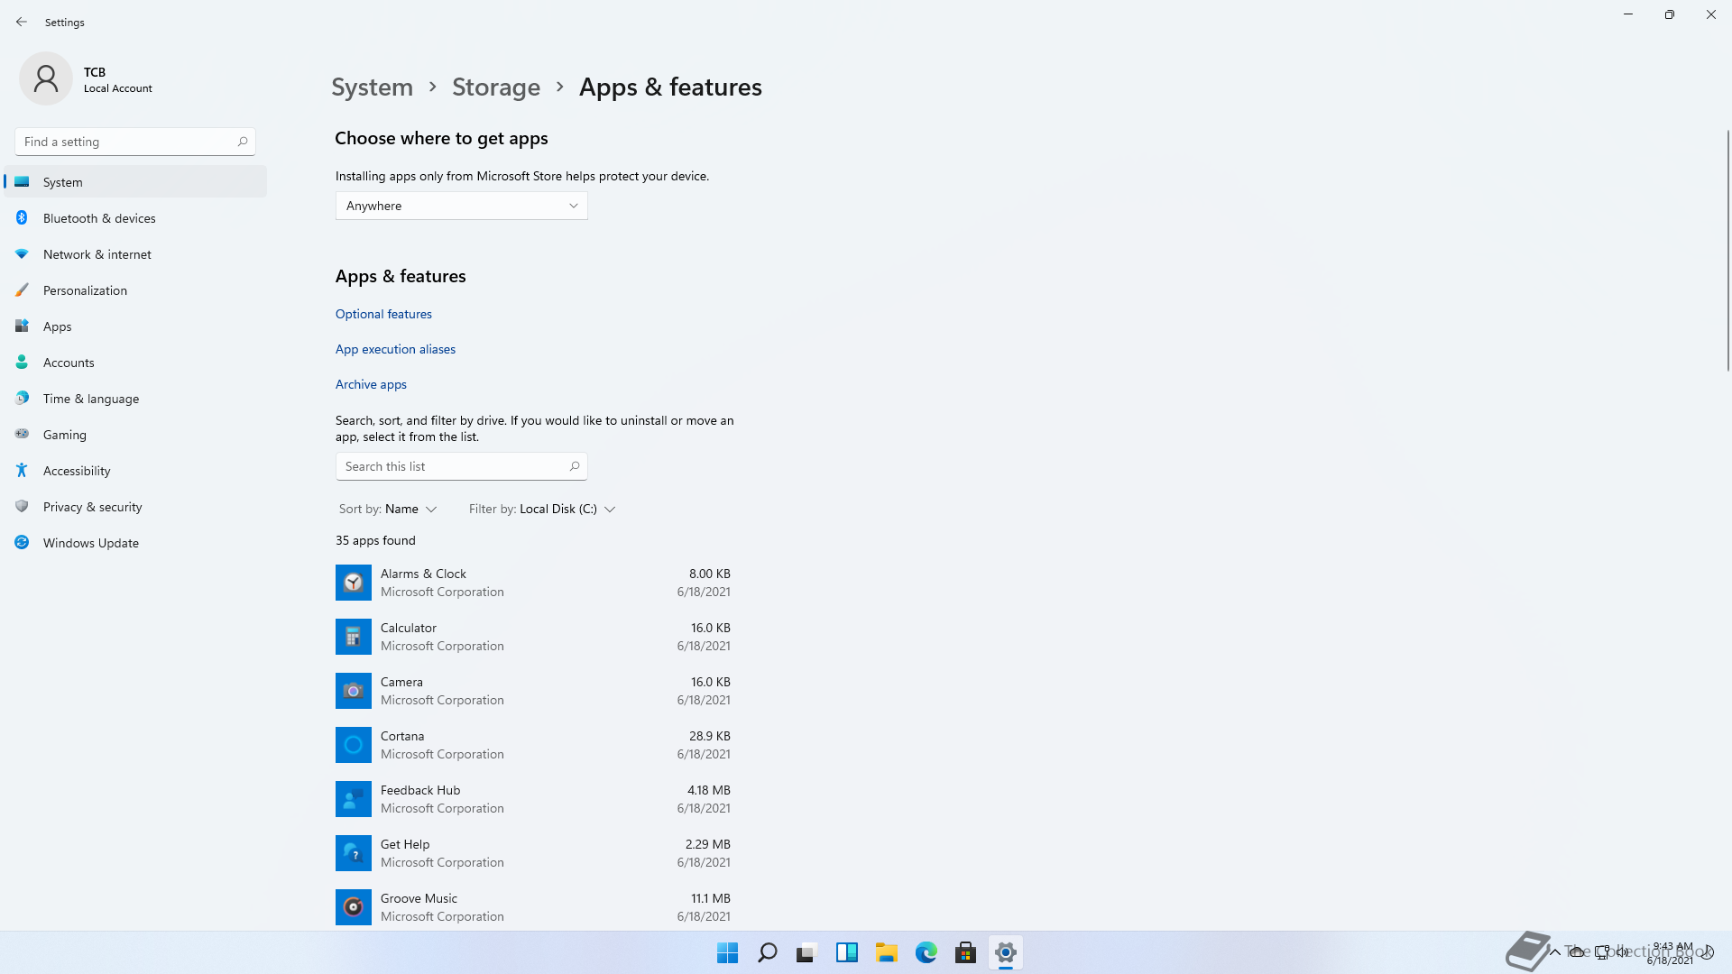
Task: Select the Get Help app icon
Action: [x=354, y=853]
